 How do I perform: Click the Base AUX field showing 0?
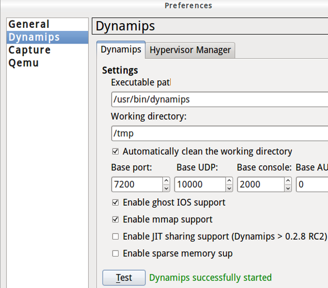pos(312,185)
